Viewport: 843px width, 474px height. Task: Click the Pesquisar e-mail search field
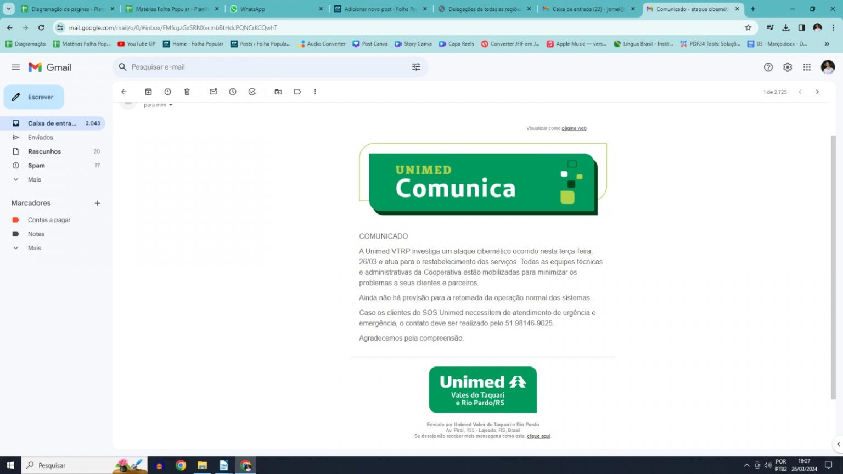[263, 67]
